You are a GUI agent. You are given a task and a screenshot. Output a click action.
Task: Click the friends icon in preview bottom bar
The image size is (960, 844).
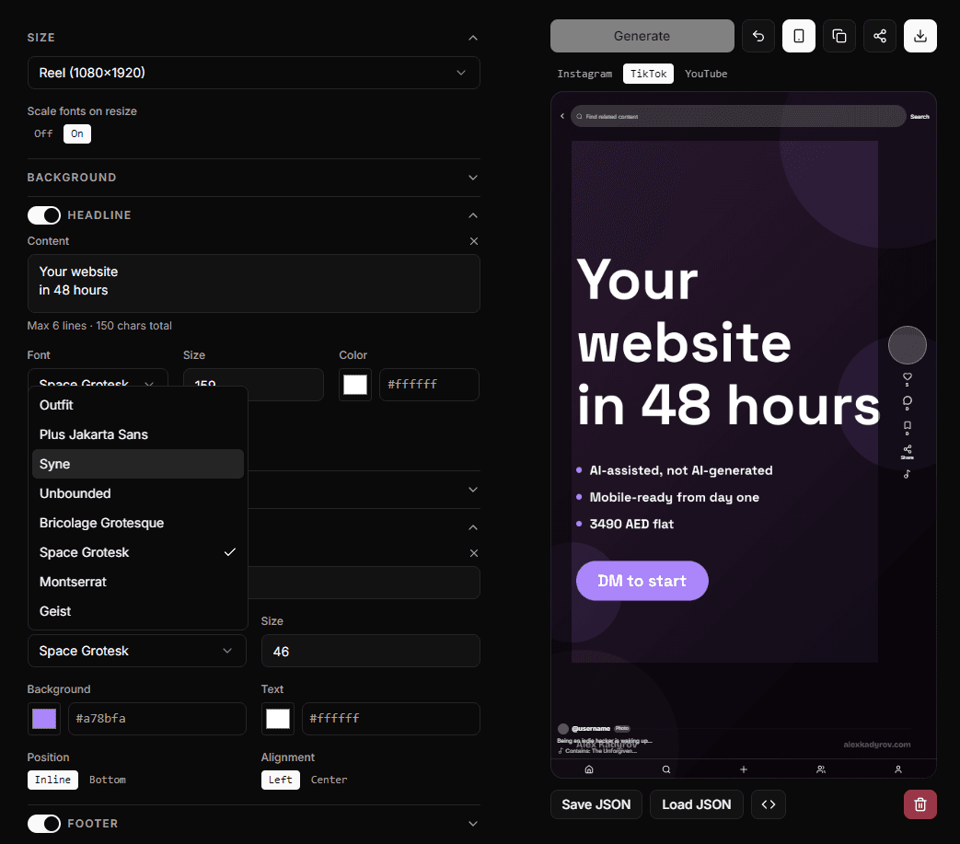click(820, 769)
